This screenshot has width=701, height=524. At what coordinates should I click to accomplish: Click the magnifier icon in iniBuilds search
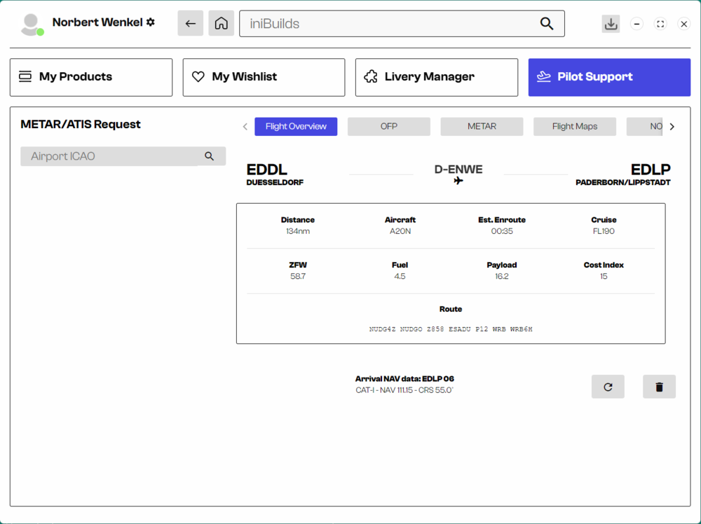tap(547, 24)
